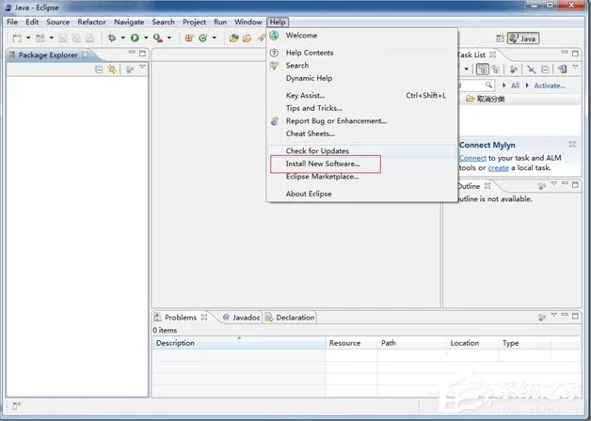Open the Package Explorer view menu triangle
The width and height of the screenshot is (591, 421).
[x=142, y=67]
